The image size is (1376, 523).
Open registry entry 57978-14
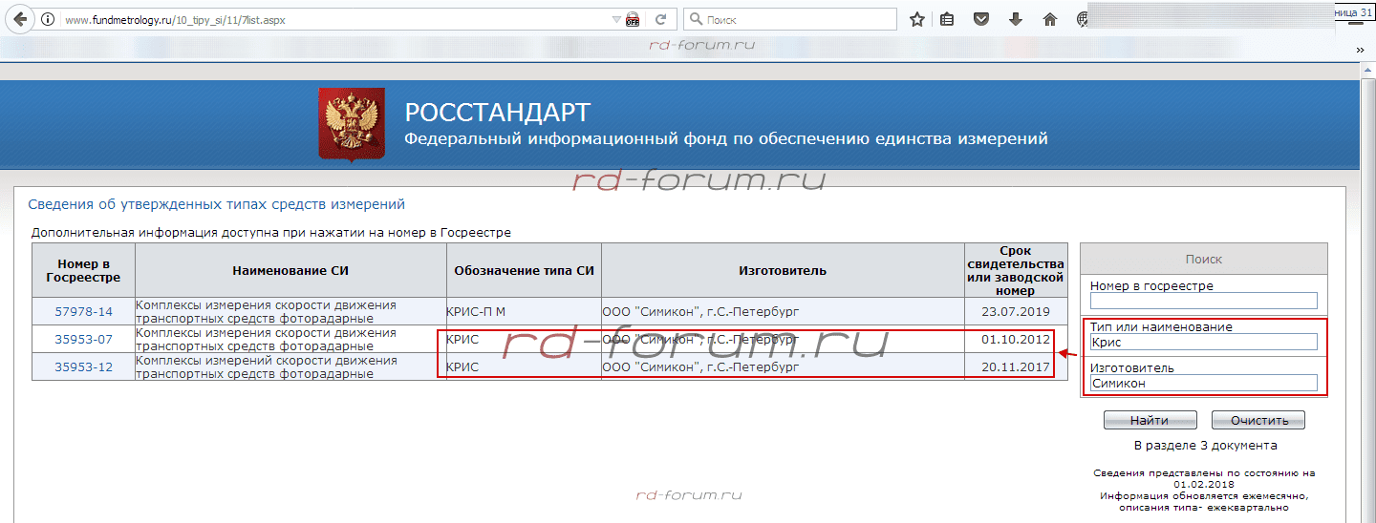(83, 311)
